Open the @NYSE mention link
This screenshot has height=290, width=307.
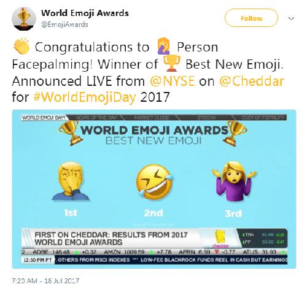click(172, 81)
